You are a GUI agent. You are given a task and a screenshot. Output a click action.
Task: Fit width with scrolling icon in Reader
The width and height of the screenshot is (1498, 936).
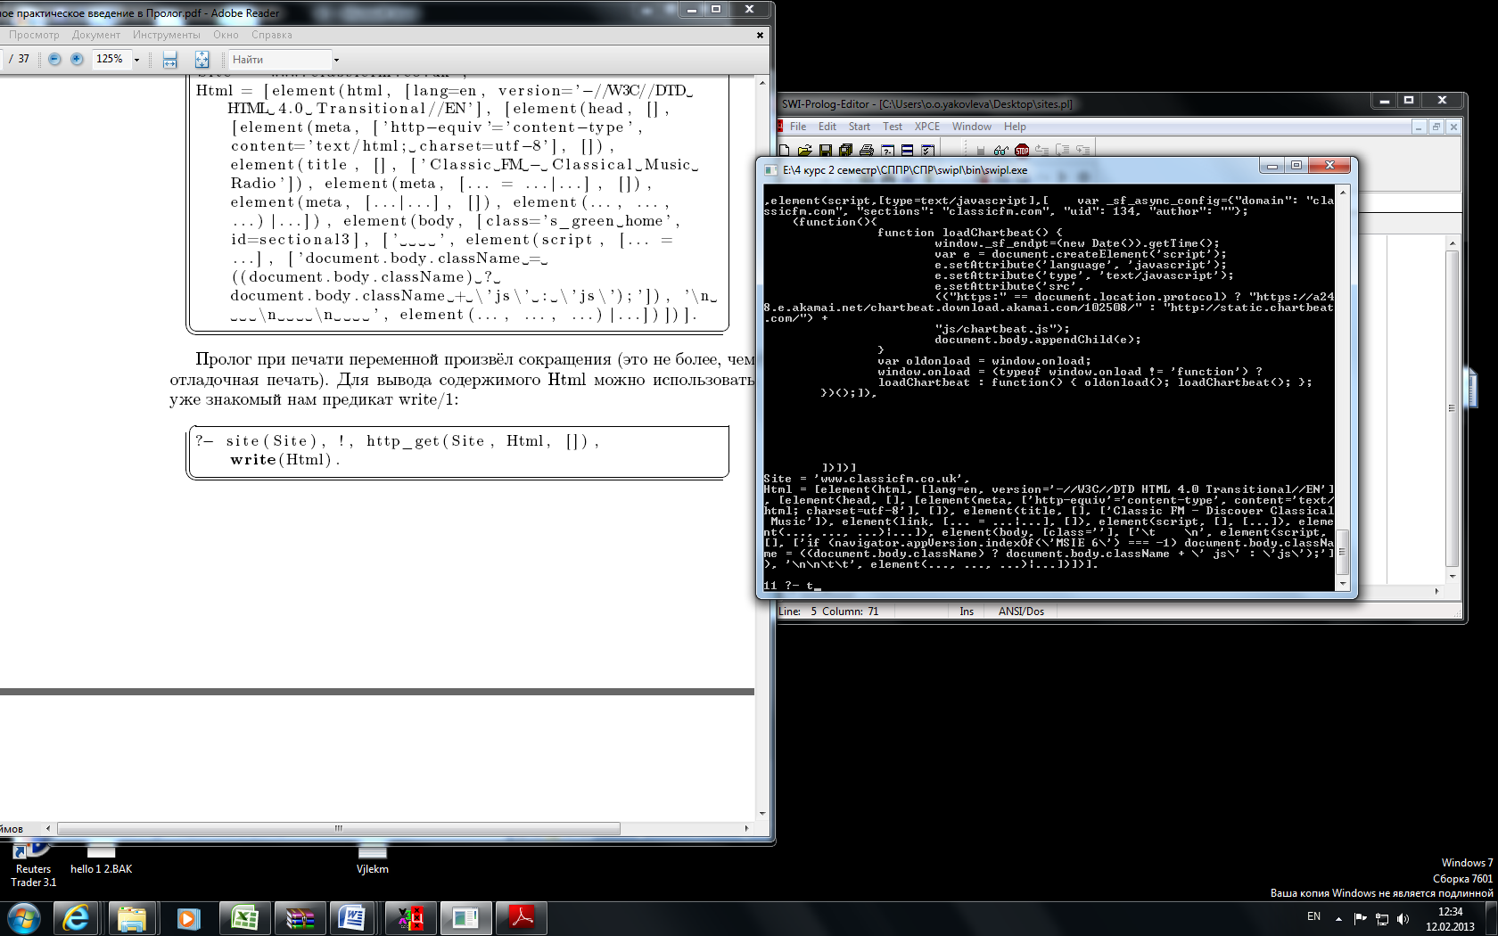tap(169, 60)
